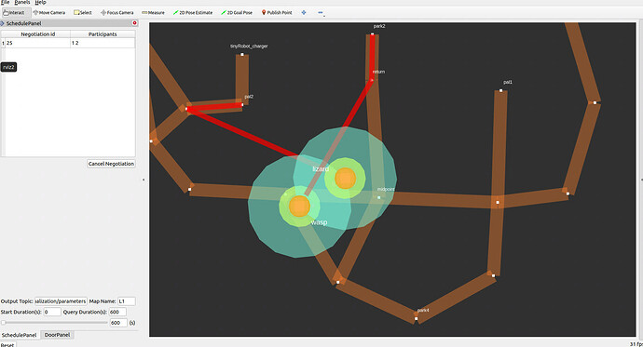Pick the Measure tool
This screenshot has height=347, width=643.
(x=153, y=12)
